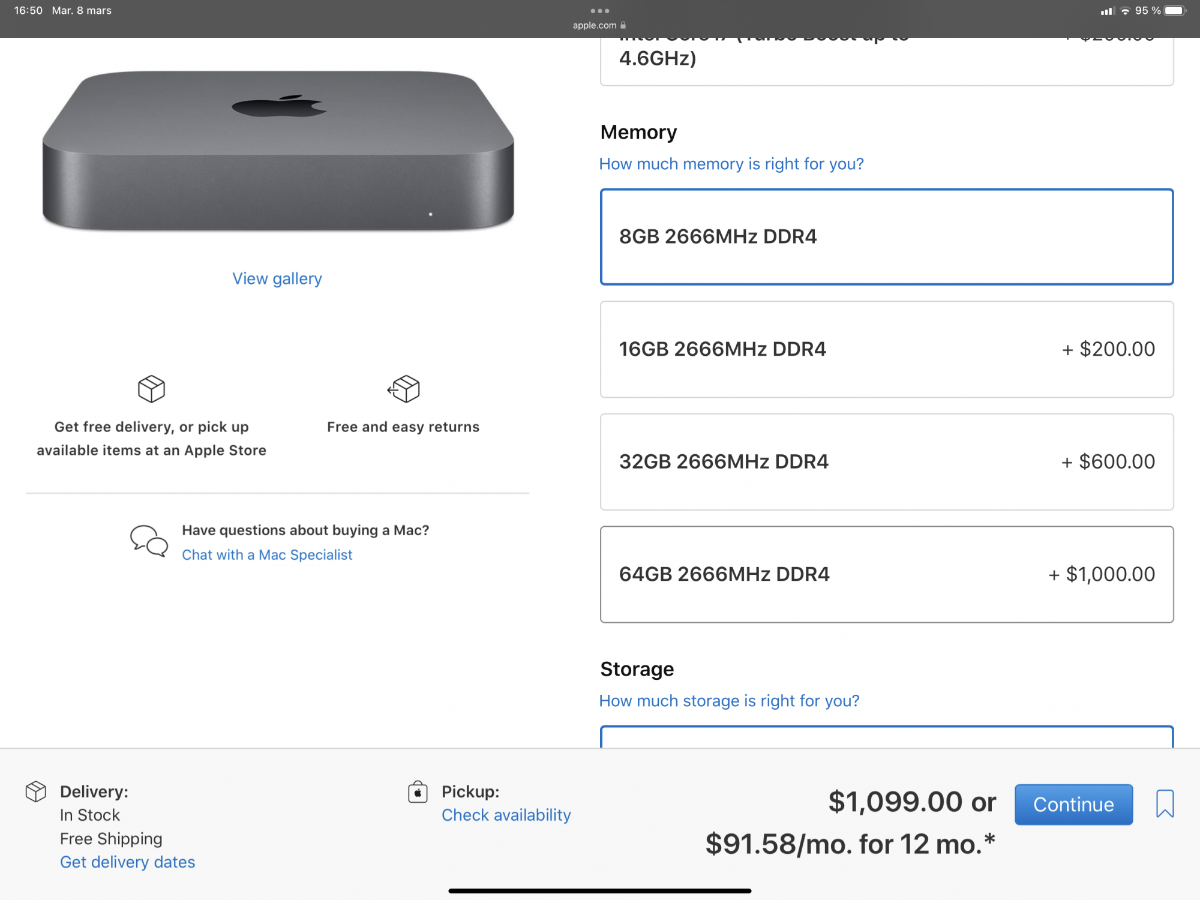Image resolution: width=1200 pixels, height=900 pixels.
Task: Click the Apple Store pickup bag icon
Action: (418, 792)
